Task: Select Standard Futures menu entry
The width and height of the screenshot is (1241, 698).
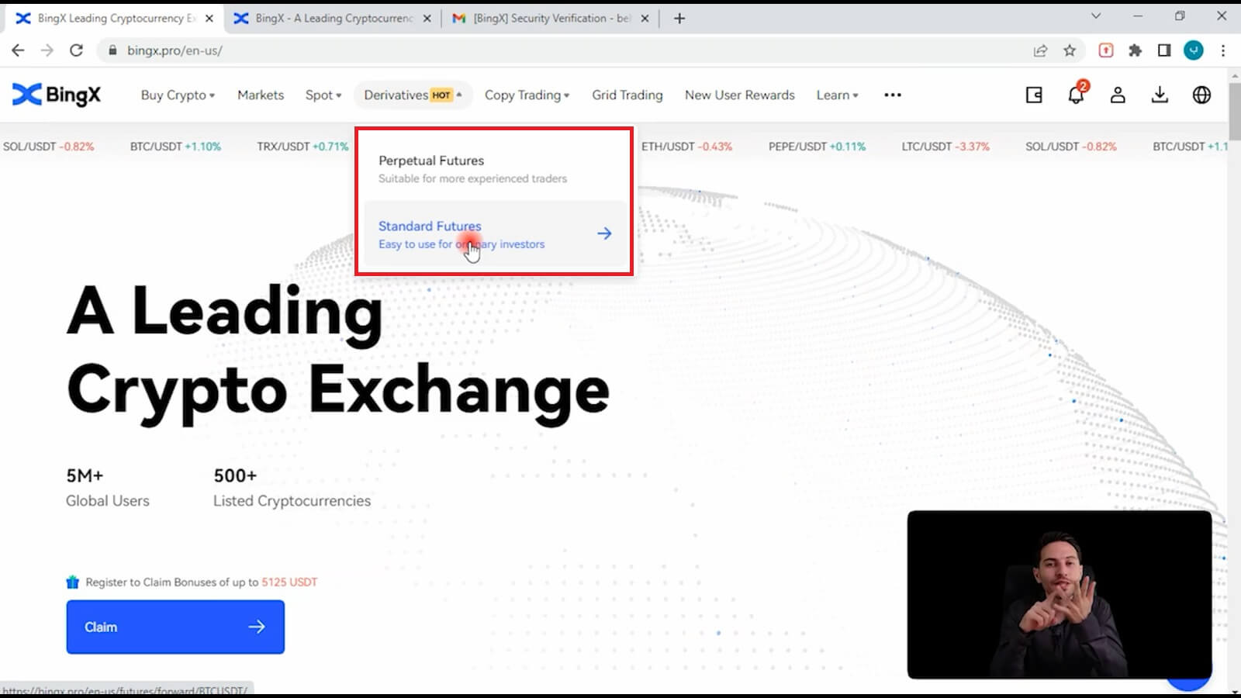Action: (495, 234)
